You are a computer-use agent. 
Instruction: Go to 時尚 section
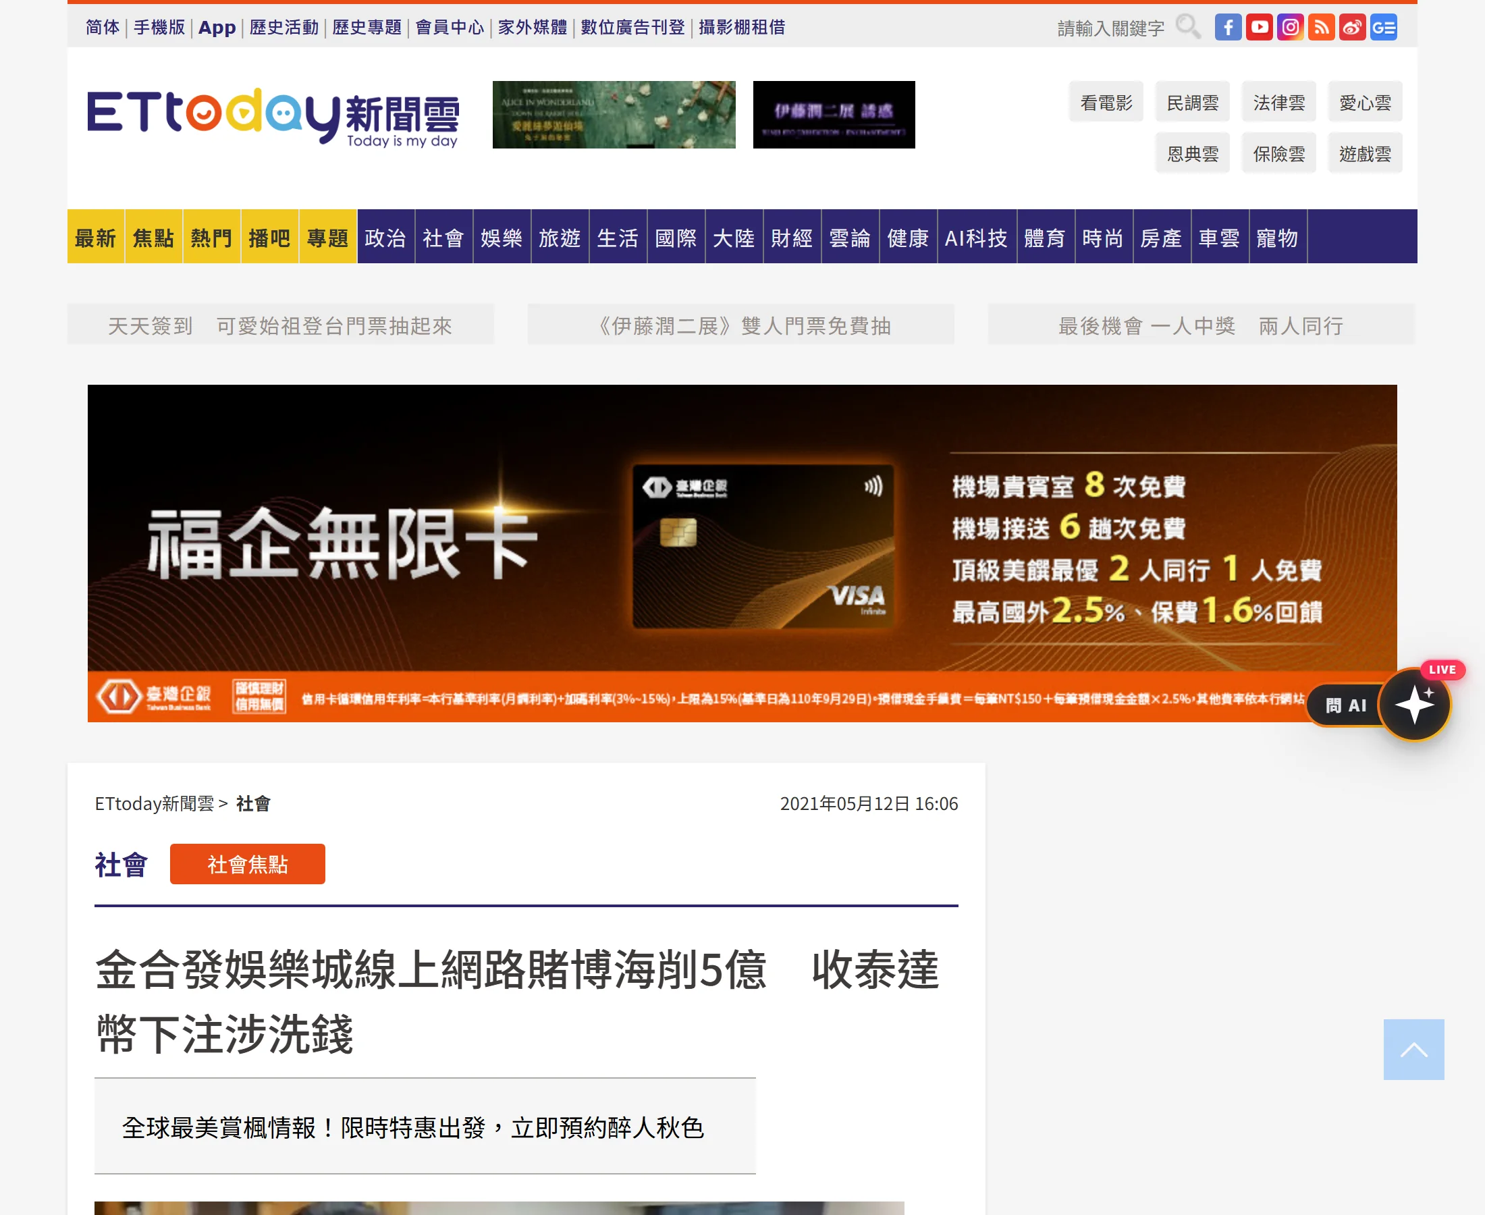pyautogui.click(x=1104, y=237)
